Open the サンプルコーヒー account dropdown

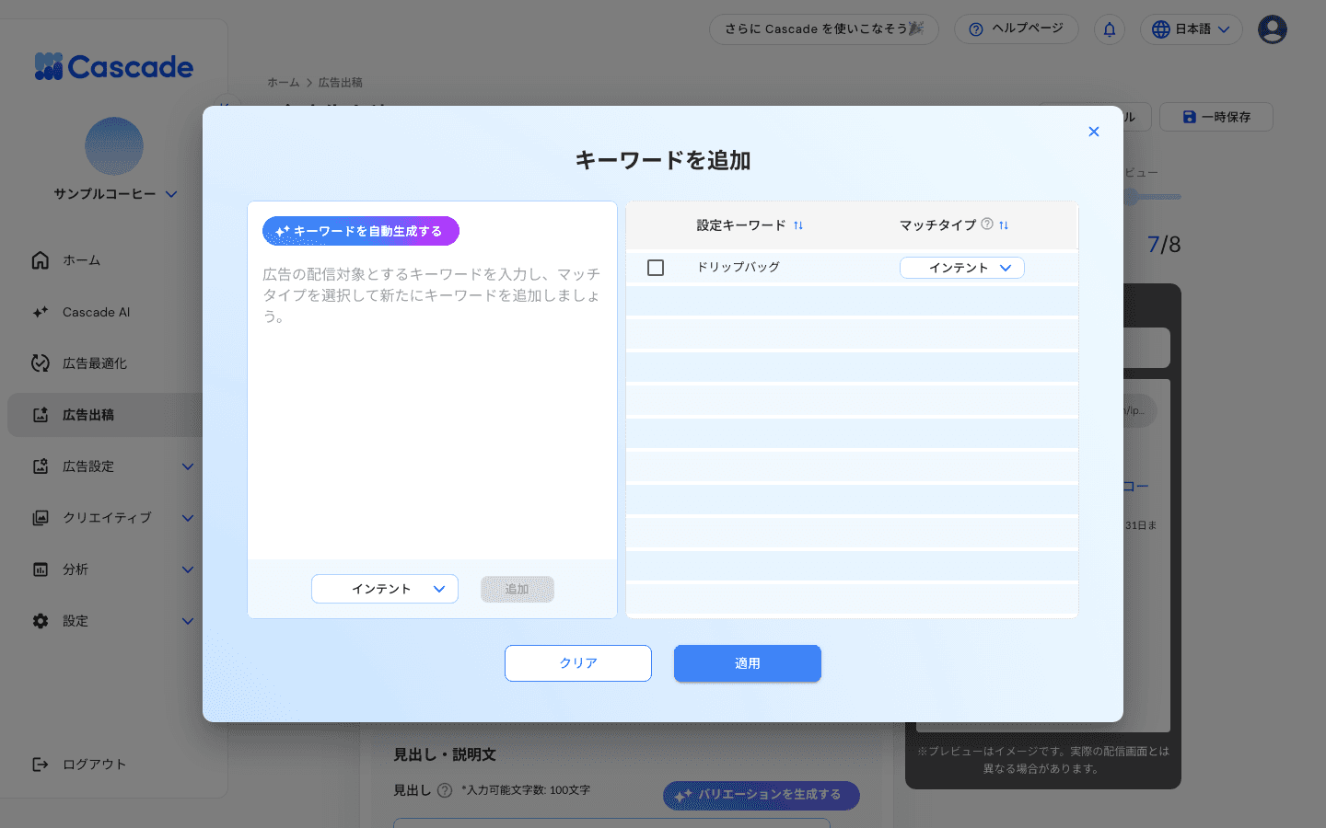coord(115,194)
